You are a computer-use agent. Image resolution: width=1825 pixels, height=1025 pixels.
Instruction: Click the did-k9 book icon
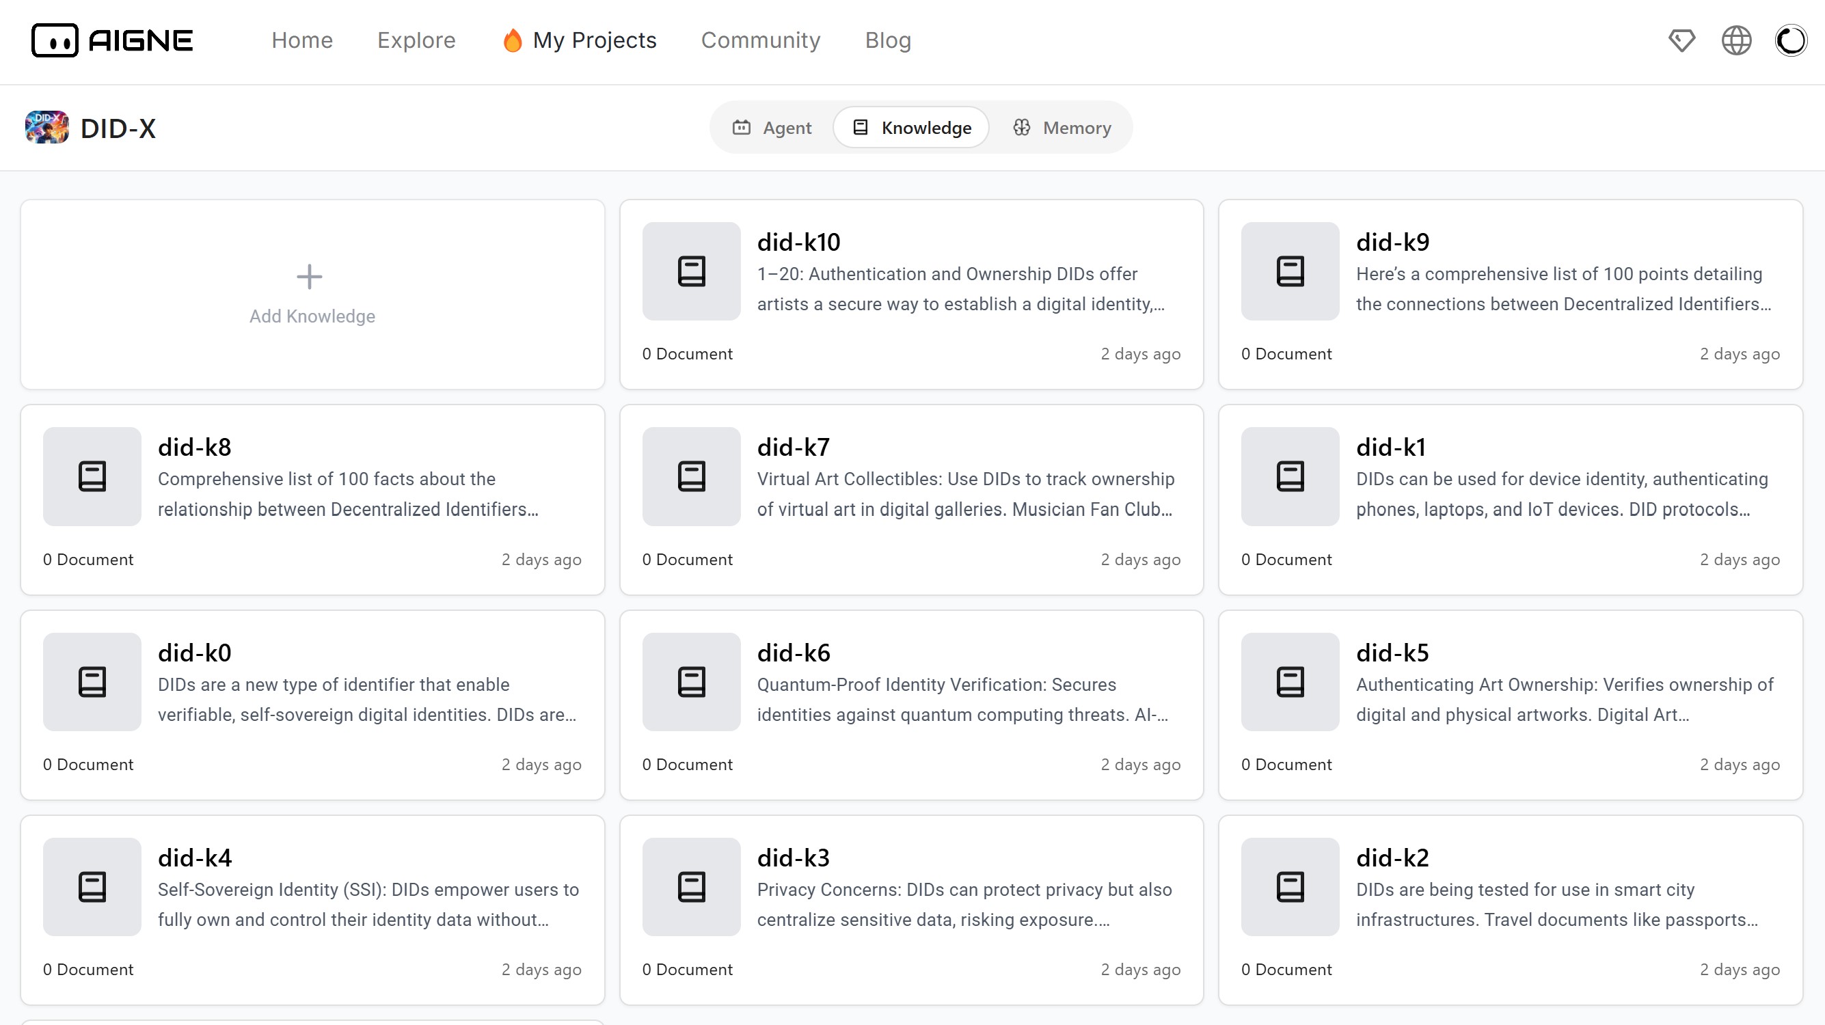point(1289,271)
